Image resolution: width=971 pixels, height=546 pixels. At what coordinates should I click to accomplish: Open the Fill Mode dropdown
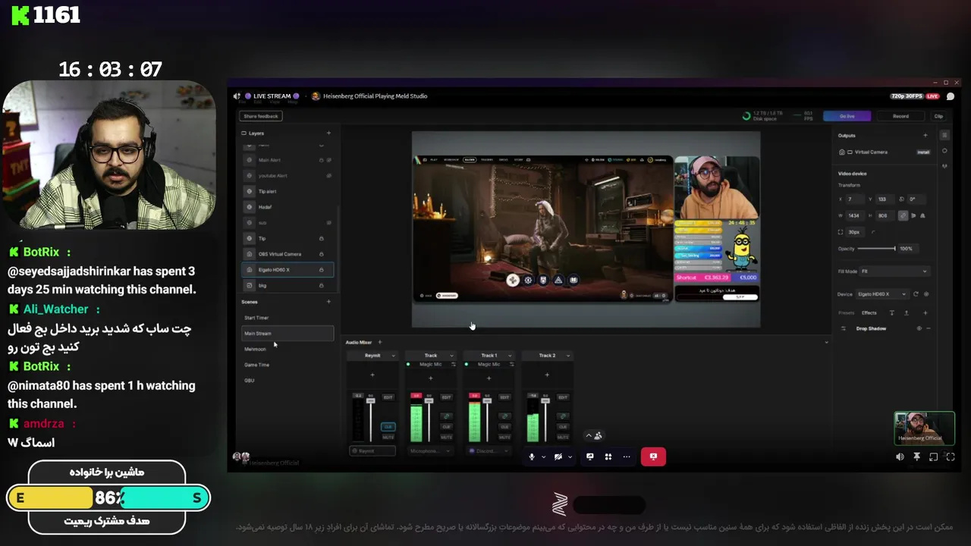(x=895, y=271)
